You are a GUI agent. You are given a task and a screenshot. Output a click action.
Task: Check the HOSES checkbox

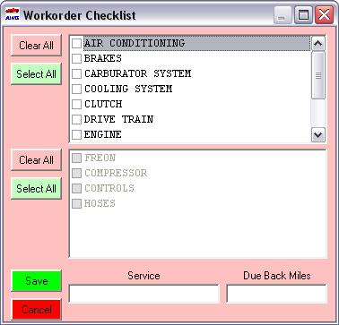pyautogui.click(x=76, y=203)
